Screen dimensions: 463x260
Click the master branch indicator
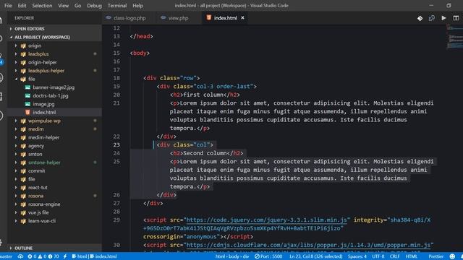pyautogui.click(x=6, y=256)
